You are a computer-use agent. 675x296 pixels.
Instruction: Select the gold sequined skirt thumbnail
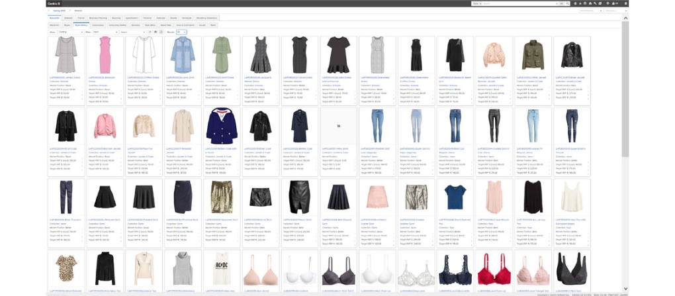(x=222, y=197)
